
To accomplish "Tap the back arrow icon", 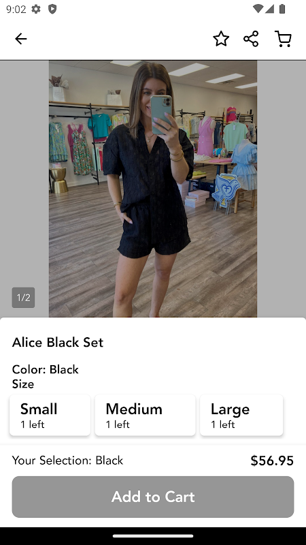I will 21,39.
